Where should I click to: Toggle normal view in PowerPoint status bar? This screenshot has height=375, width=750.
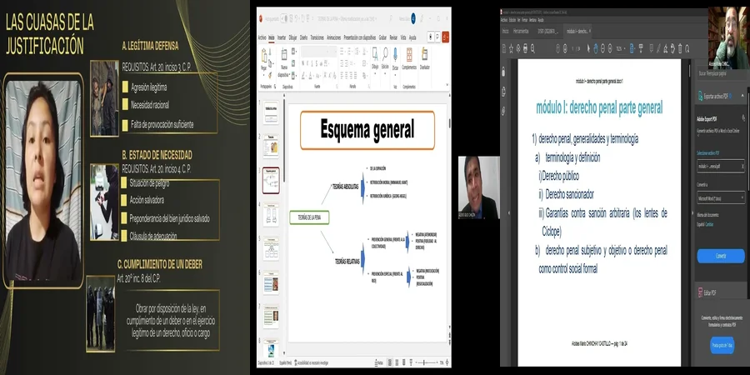click(390, 362)
